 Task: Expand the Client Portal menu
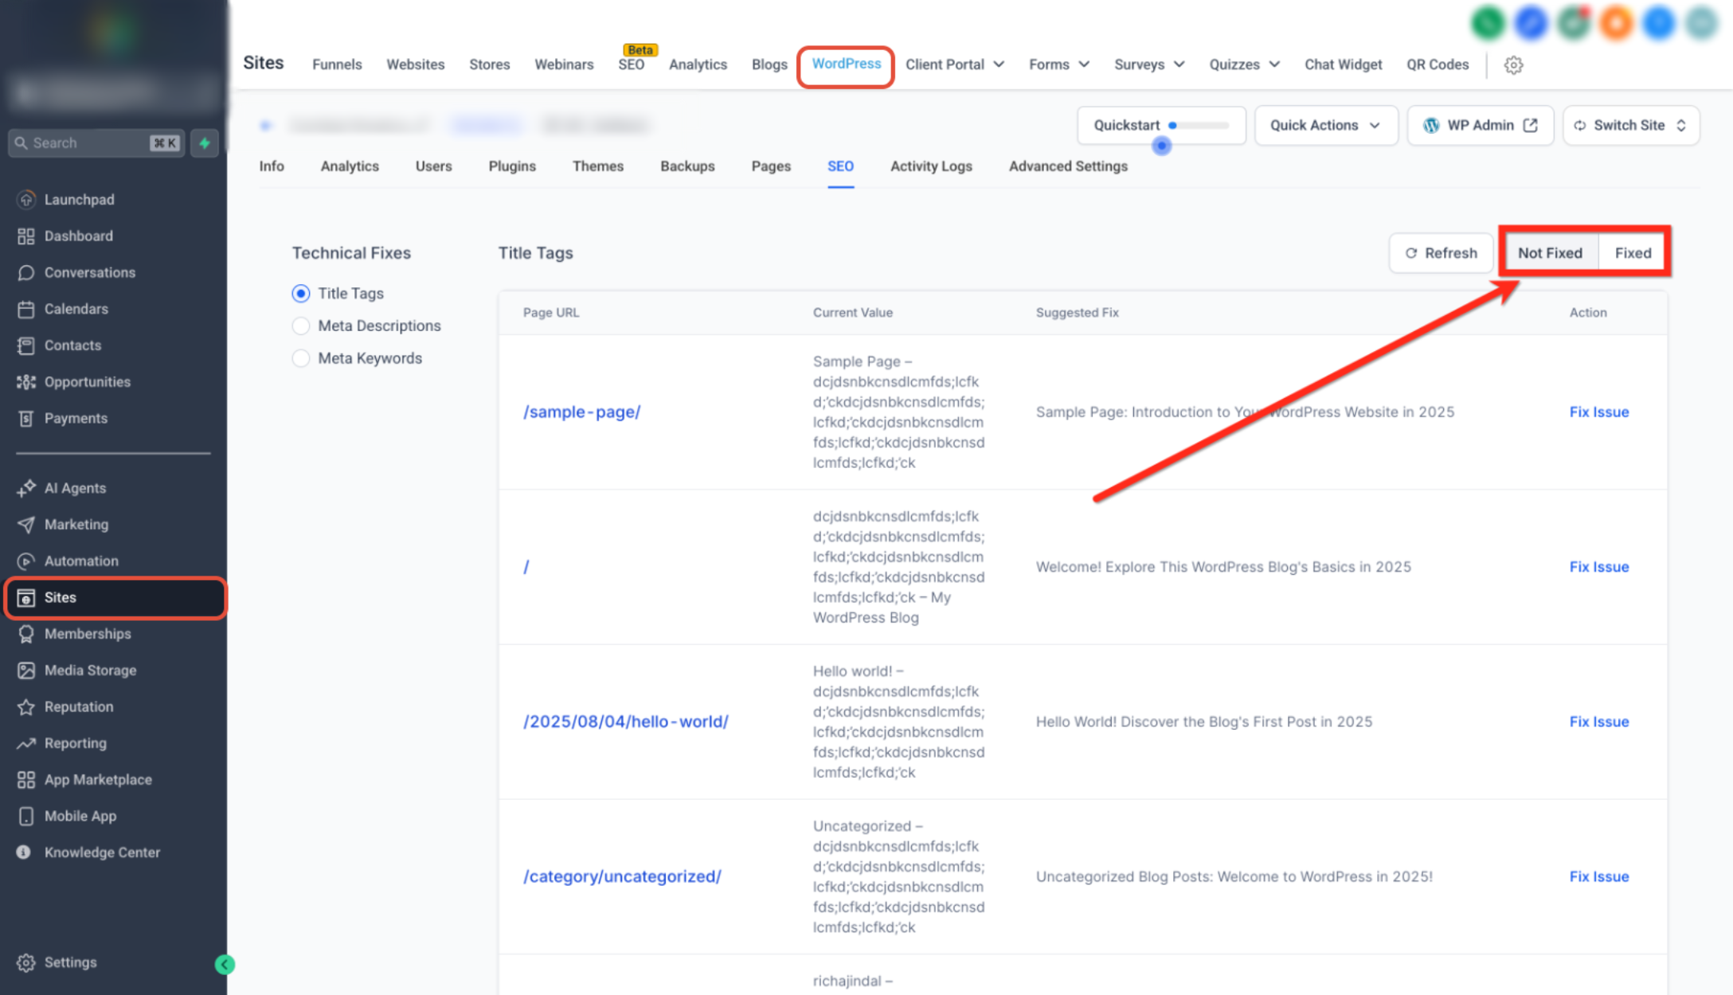tap(954, 64)
